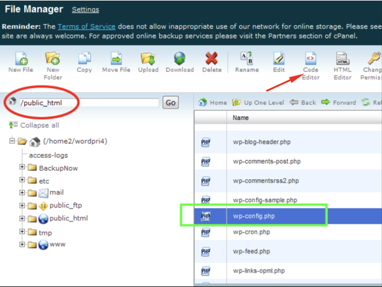Expand the www folder node

(22, 244)
